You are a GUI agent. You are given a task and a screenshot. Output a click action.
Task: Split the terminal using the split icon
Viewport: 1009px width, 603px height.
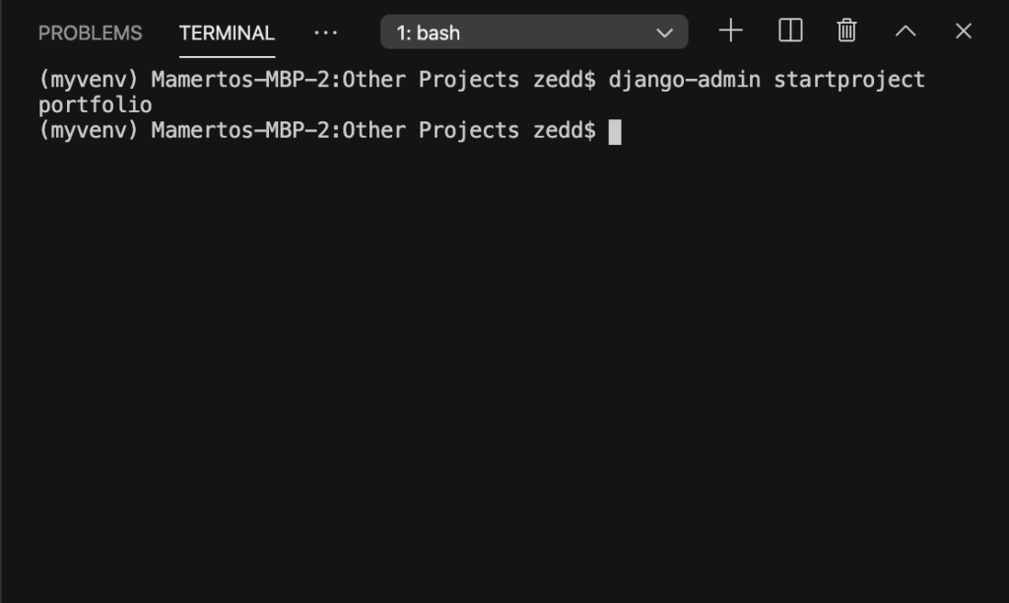click(790, 31)
